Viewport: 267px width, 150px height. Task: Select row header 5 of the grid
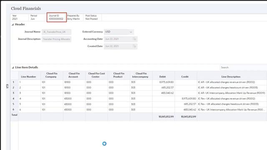point(14,104)
